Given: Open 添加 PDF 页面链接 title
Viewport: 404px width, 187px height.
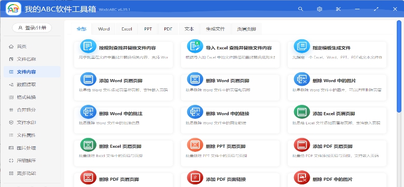Looking at the screenshot, I should (226, 179).
